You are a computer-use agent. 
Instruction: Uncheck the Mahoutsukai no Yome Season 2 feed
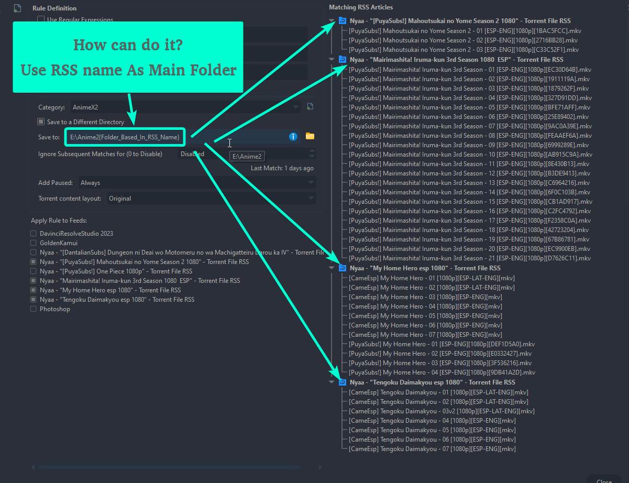pos(34,262)
